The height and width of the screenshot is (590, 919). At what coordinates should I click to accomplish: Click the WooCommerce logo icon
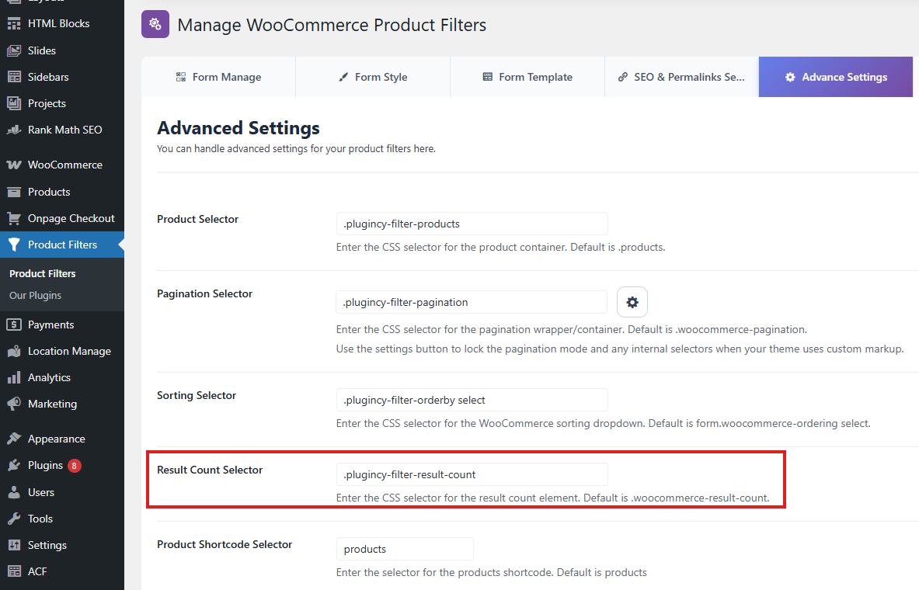pyautogui.click(x=14, y=165)
